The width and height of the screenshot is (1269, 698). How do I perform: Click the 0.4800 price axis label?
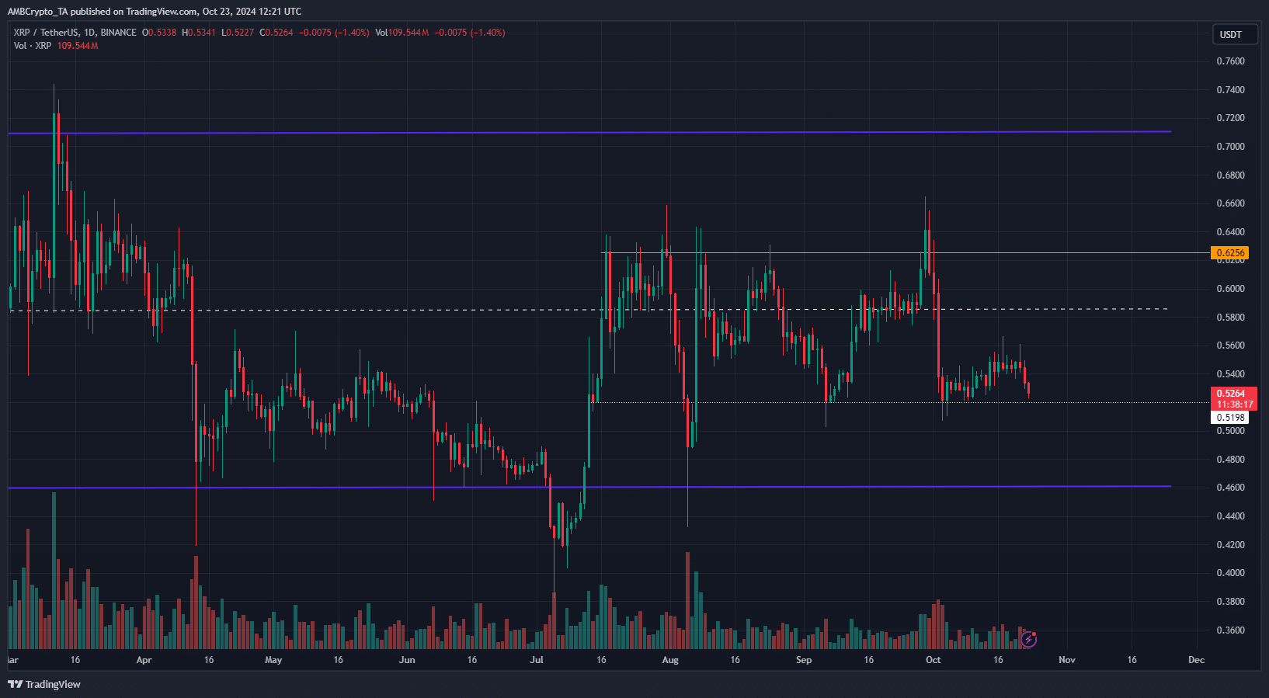tap(1230, 460)
